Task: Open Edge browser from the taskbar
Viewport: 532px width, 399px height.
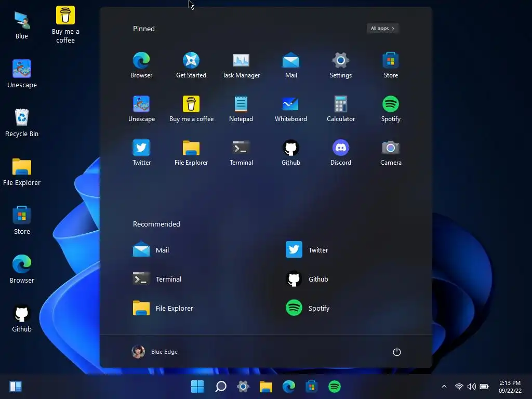Action: [x=289, y=387]
